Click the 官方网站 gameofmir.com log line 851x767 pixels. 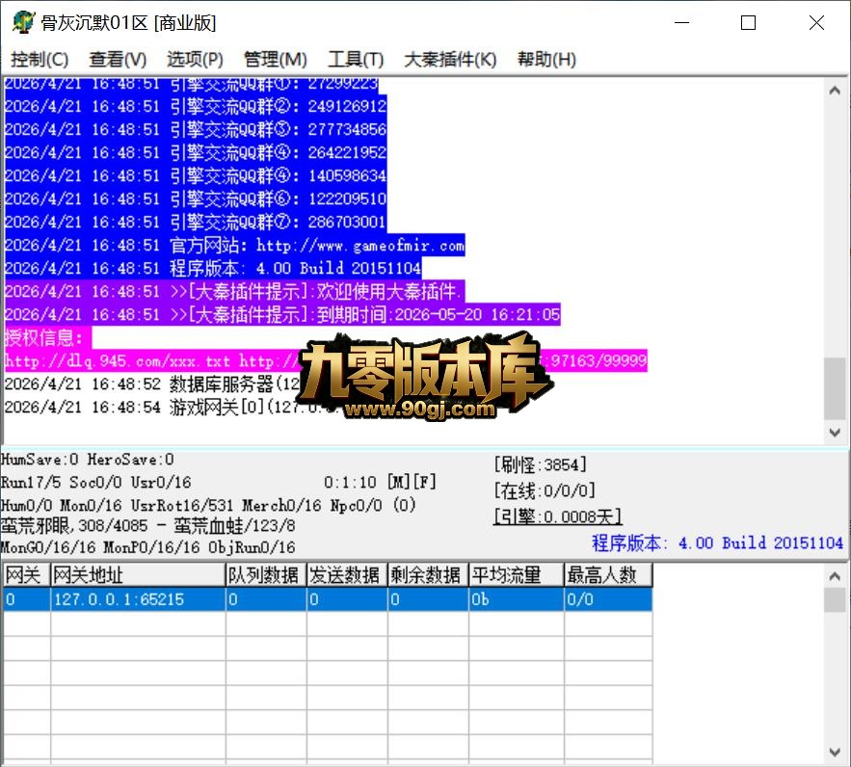(x=234, y=245)
